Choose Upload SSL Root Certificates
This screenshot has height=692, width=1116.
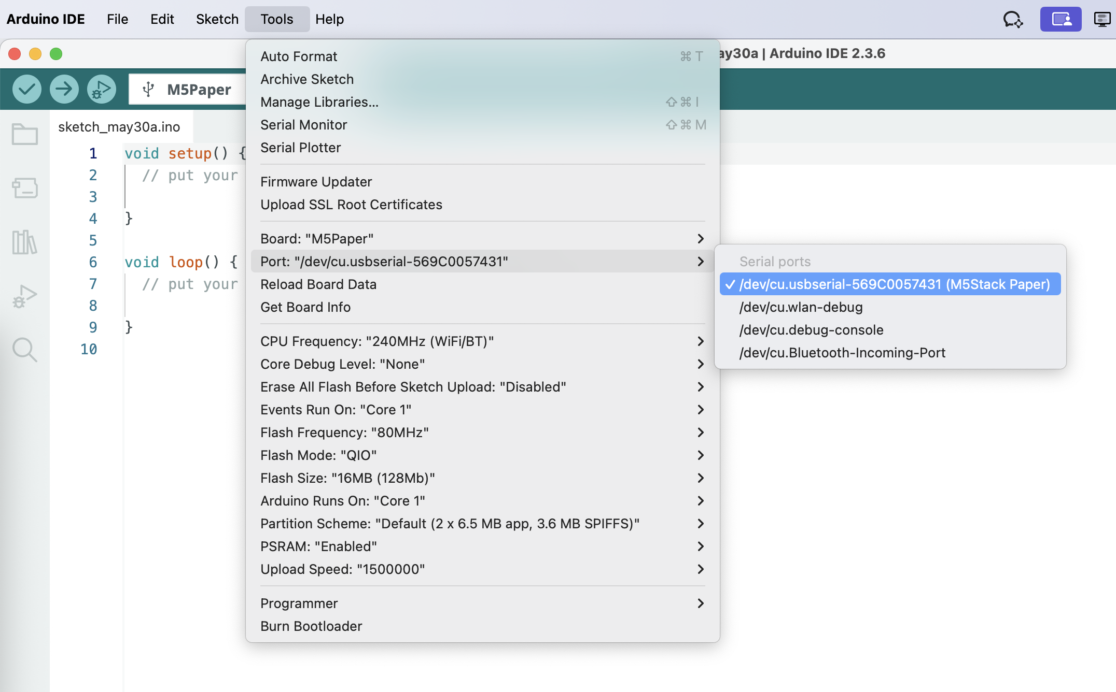coord(482,204)
